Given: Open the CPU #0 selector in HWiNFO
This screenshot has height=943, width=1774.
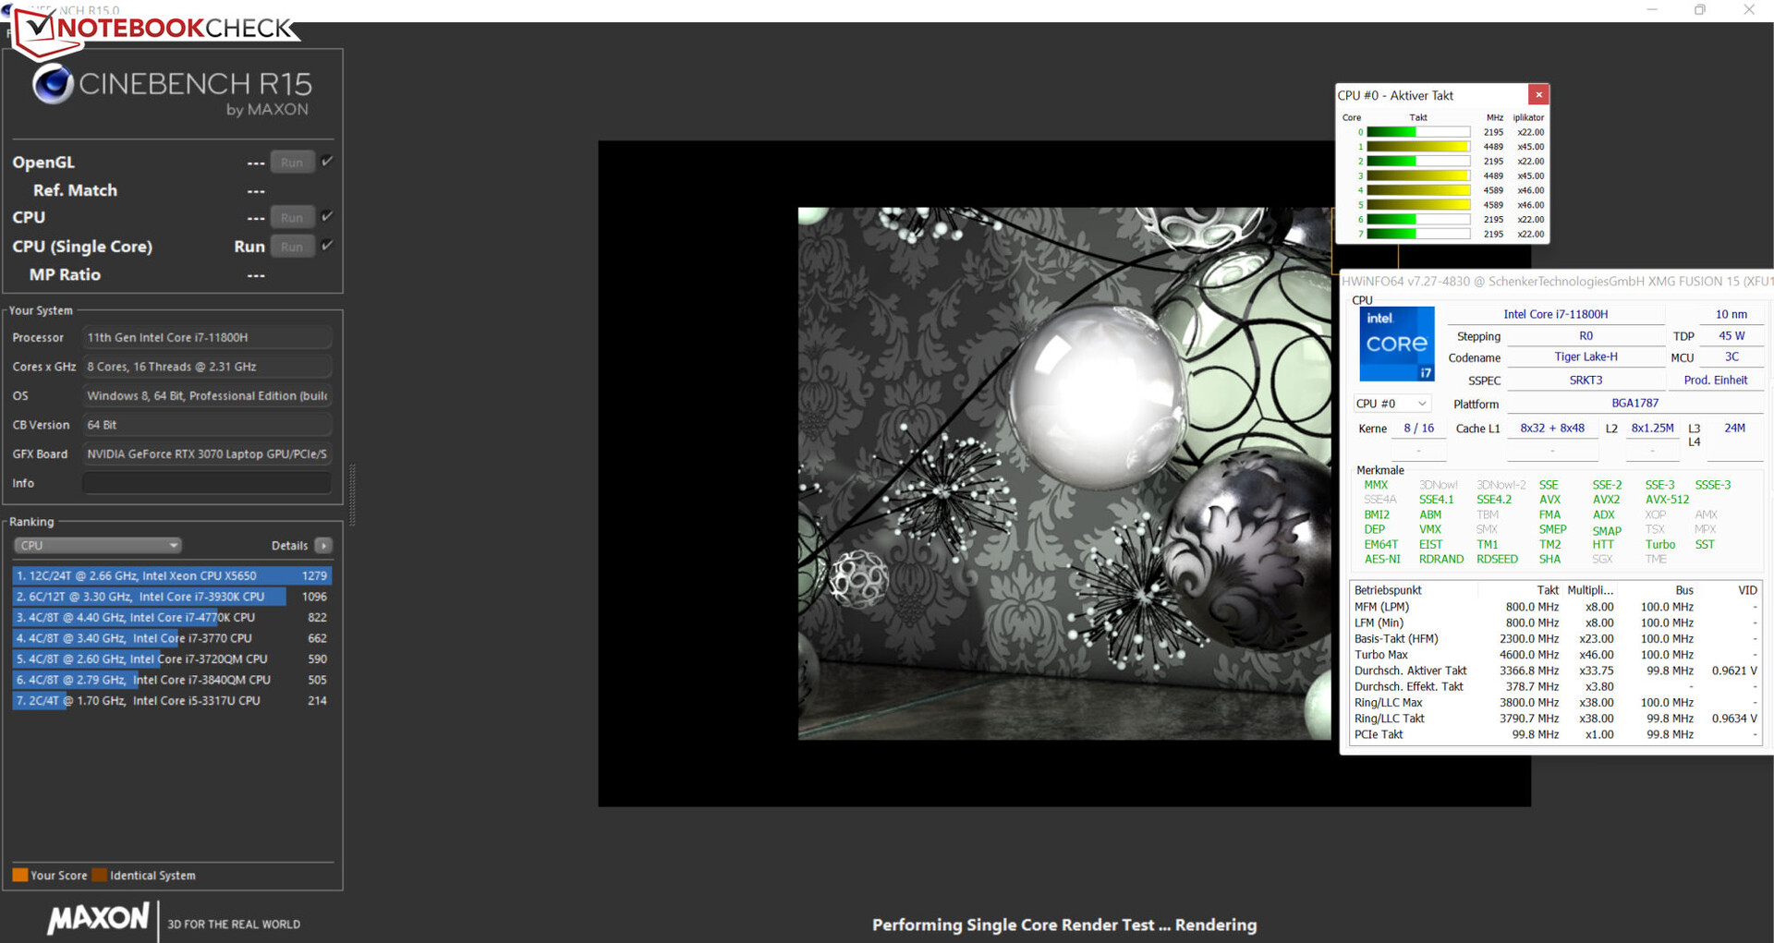Looking at the screenshot, I should 1391,404.
